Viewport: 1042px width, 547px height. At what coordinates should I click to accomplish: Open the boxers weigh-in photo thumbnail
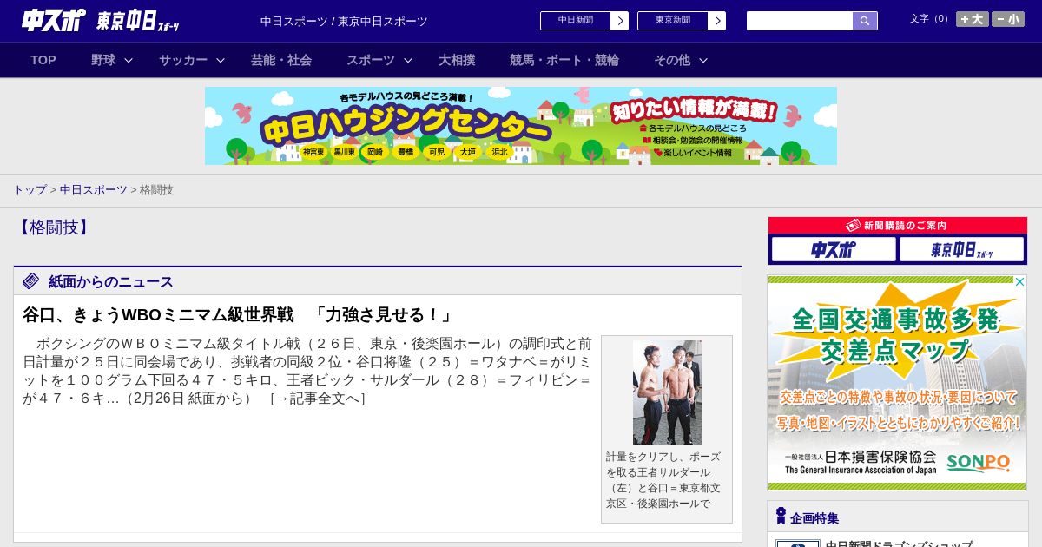point(667,392)
